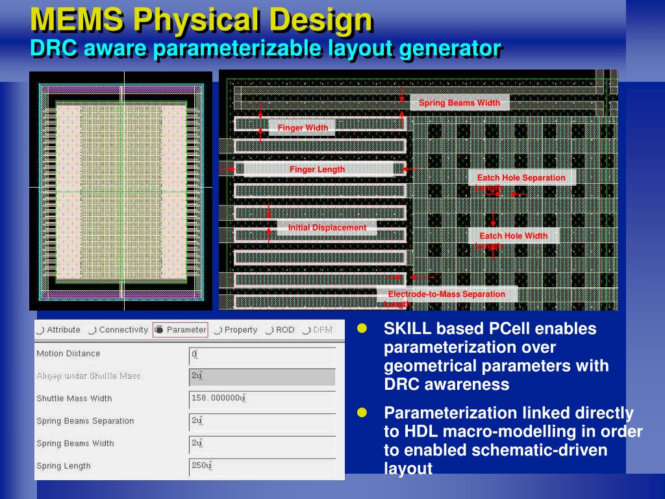Select the DFM radio button
665x499 pixels.
coord(307,329)
